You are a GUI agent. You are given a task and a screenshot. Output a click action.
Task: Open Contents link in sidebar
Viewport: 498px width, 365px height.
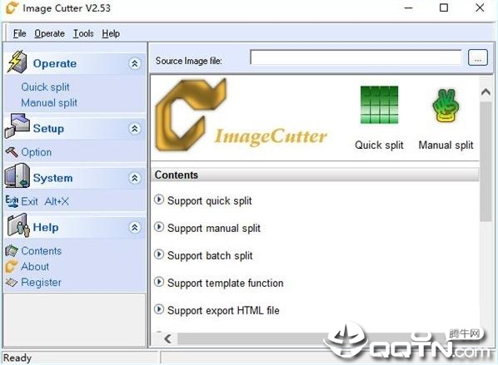tap(42, 251)
